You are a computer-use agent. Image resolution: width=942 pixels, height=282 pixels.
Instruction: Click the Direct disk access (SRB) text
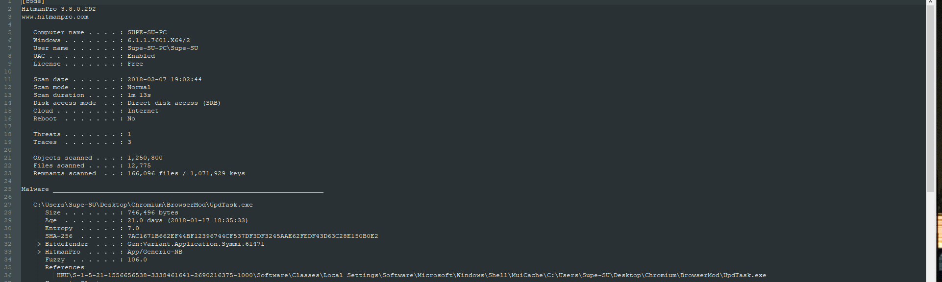(174, 103)
